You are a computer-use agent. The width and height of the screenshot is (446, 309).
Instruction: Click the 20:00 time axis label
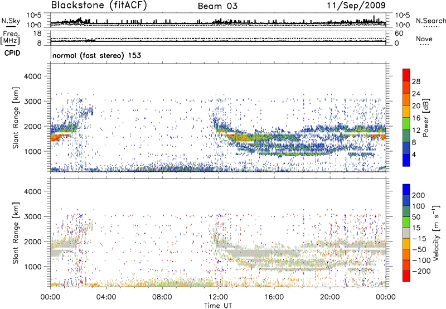coord(330,297)
